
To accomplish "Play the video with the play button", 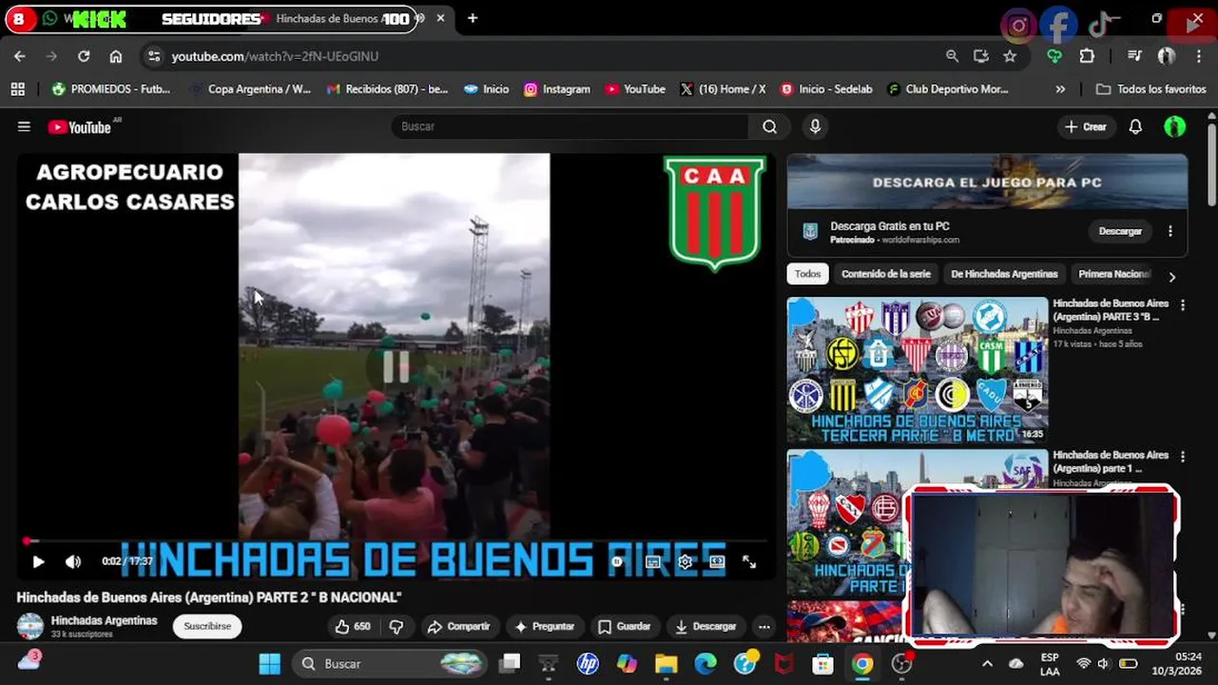I will pos(38,561).
